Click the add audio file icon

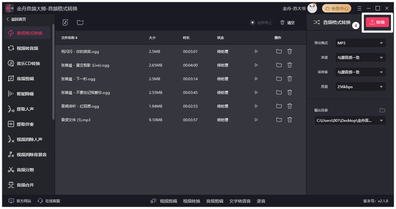tap(65, 22)
